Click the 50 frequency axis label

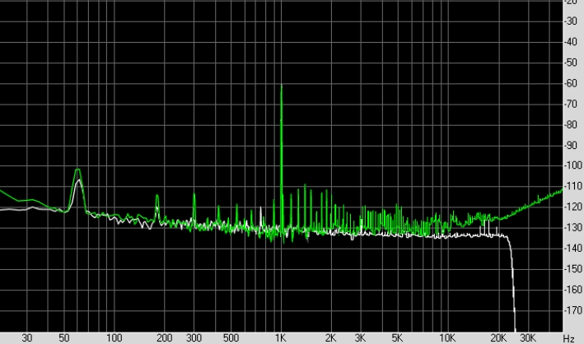point(64,338)
